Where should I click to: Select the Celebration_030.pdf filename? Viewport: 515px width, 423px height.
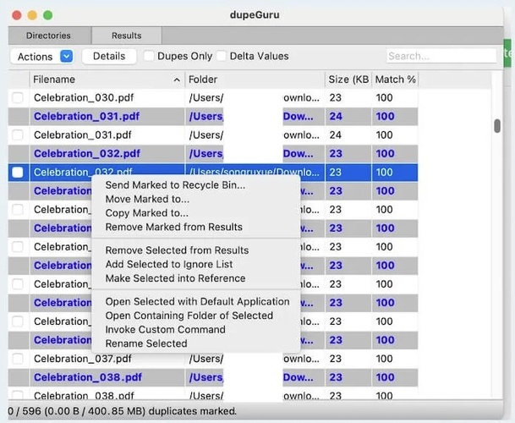(x=84, y=97)
